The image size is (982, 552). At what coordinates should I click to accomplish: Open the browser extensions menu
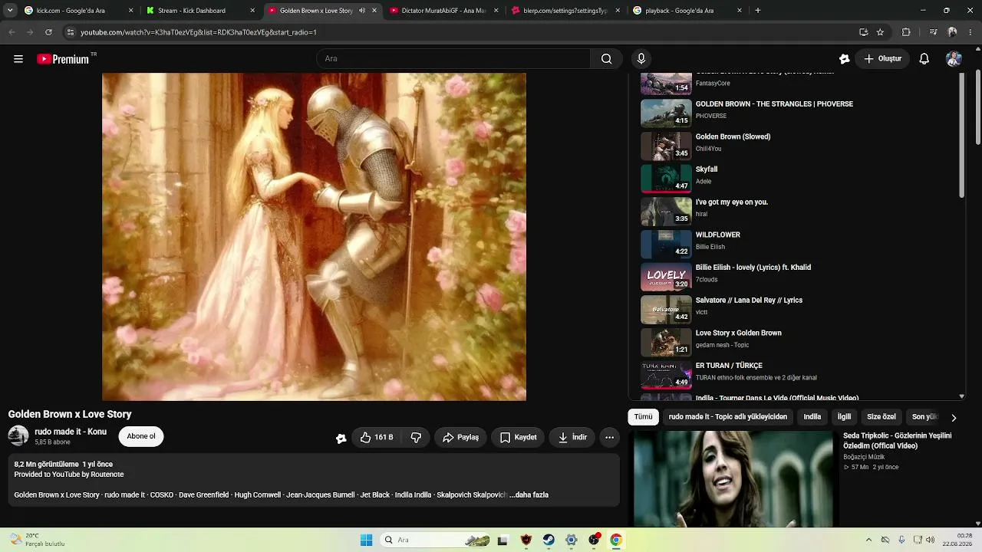pyautogui.click(x=906, y=32)
